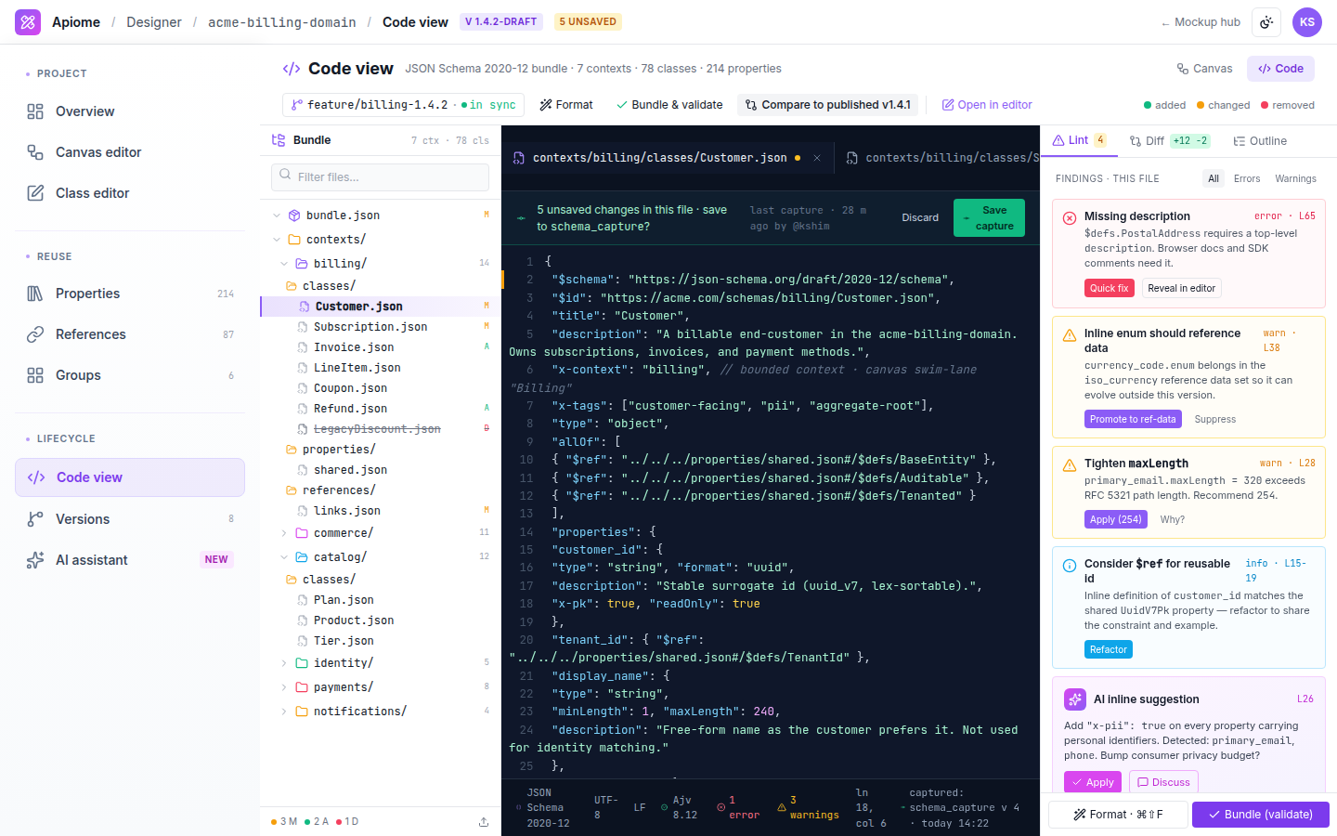Viewport: 1337px width, 836px height.
Task: Discard unsaved changes
Action: point(920,217)
